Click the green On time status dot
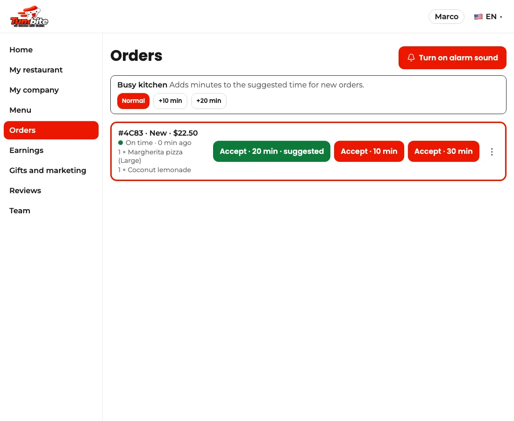514x421 pixels. [x=121, y=143]
